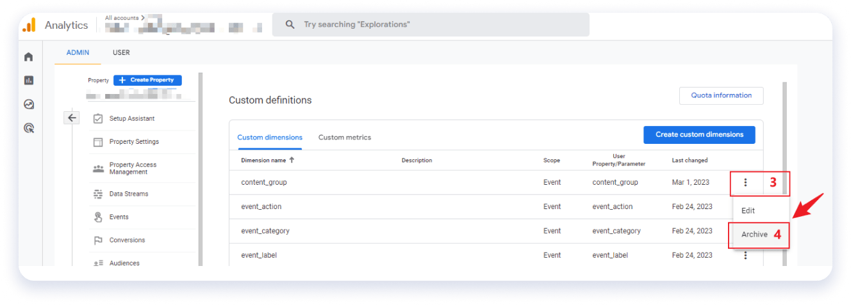Click the Scope column header
Viewport: 851px width, 305px height.
pyautogui.click(x=552, y=160)
